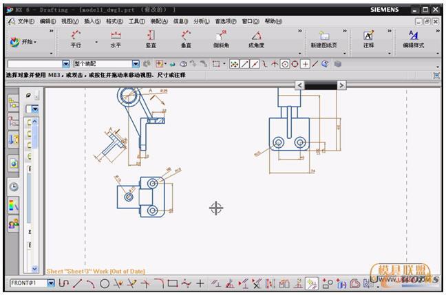Toggle the intersection snap point (plus) option
Screen dimensions: 446x295
pos(305,64)
